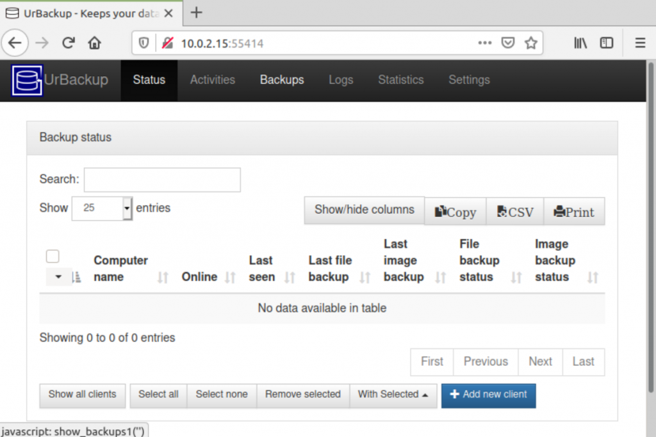
Task: Reload the page with the refresh icon
Action: (x=68, y=43)
